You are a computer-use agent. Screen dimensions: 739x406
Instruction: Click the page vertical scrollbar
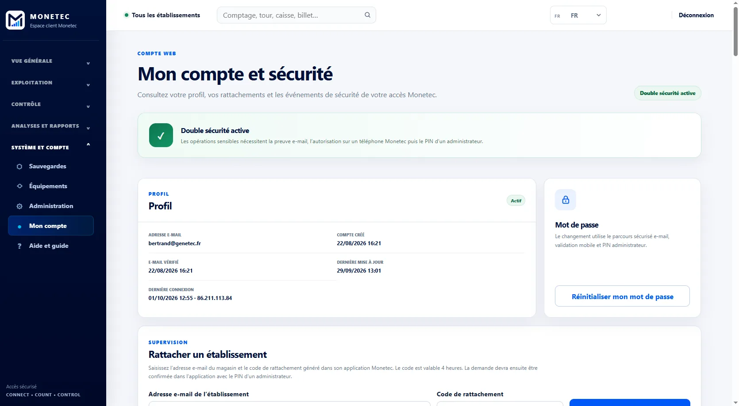pos(735,32)
